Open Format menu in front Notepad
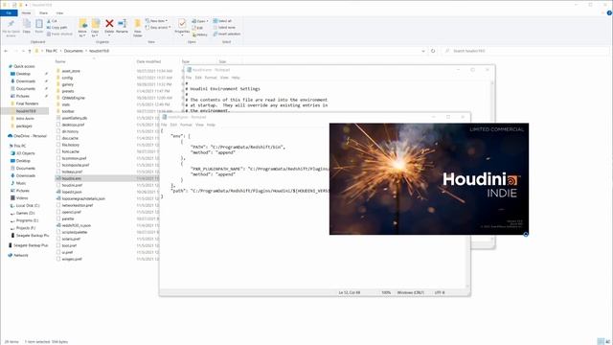This screenshot has width=613, height=345. pyautogui.click(x=186, y=125)
